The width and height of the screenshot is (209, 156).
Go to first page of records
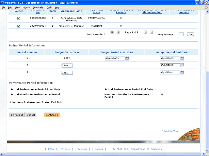112,32
